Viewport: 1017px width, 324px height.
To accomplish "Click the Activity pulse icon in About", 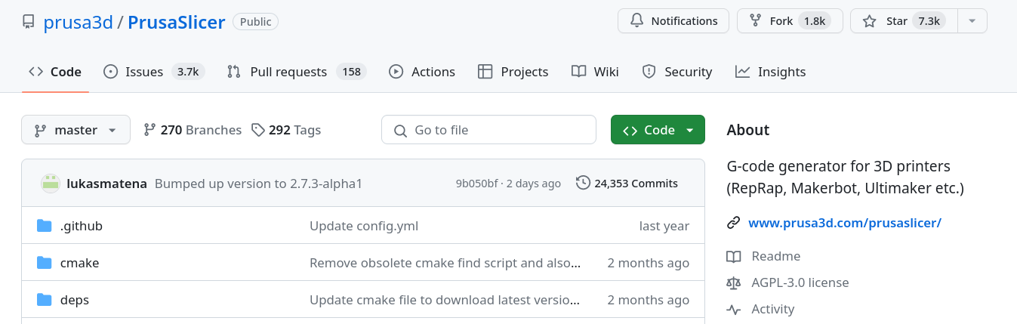I will click(x=733, y=309).
